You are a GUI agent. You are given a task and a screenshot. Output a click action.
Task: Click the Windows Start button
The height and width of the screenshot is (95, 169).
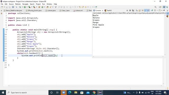pyautogui.click(x=3, y=93)
